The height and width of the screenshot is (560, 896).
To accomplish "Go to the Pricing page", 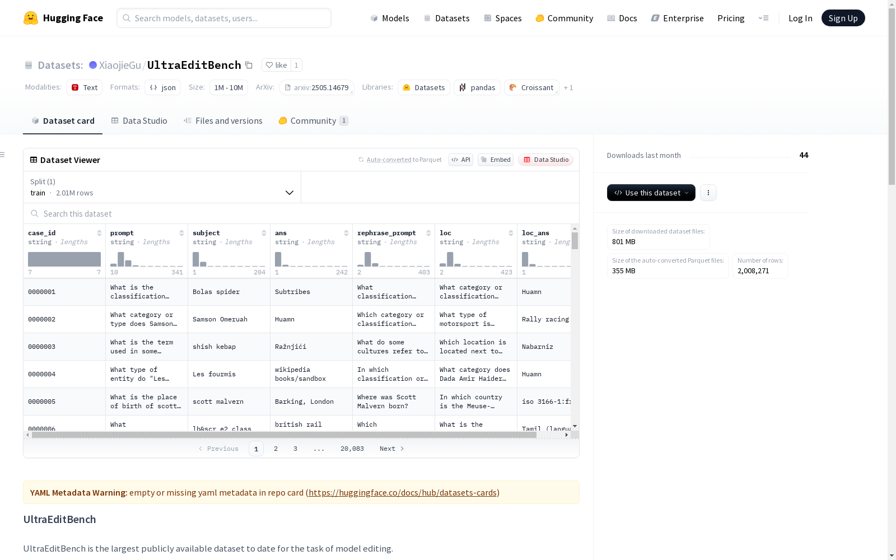I will (x=731, y=18).
